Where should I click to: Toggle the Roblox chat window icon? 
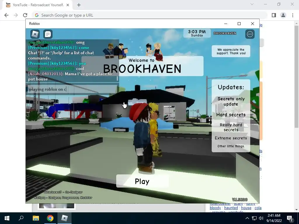coord(48,34)
